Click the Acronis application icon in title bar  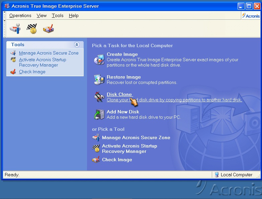click(x=7, y=6)
